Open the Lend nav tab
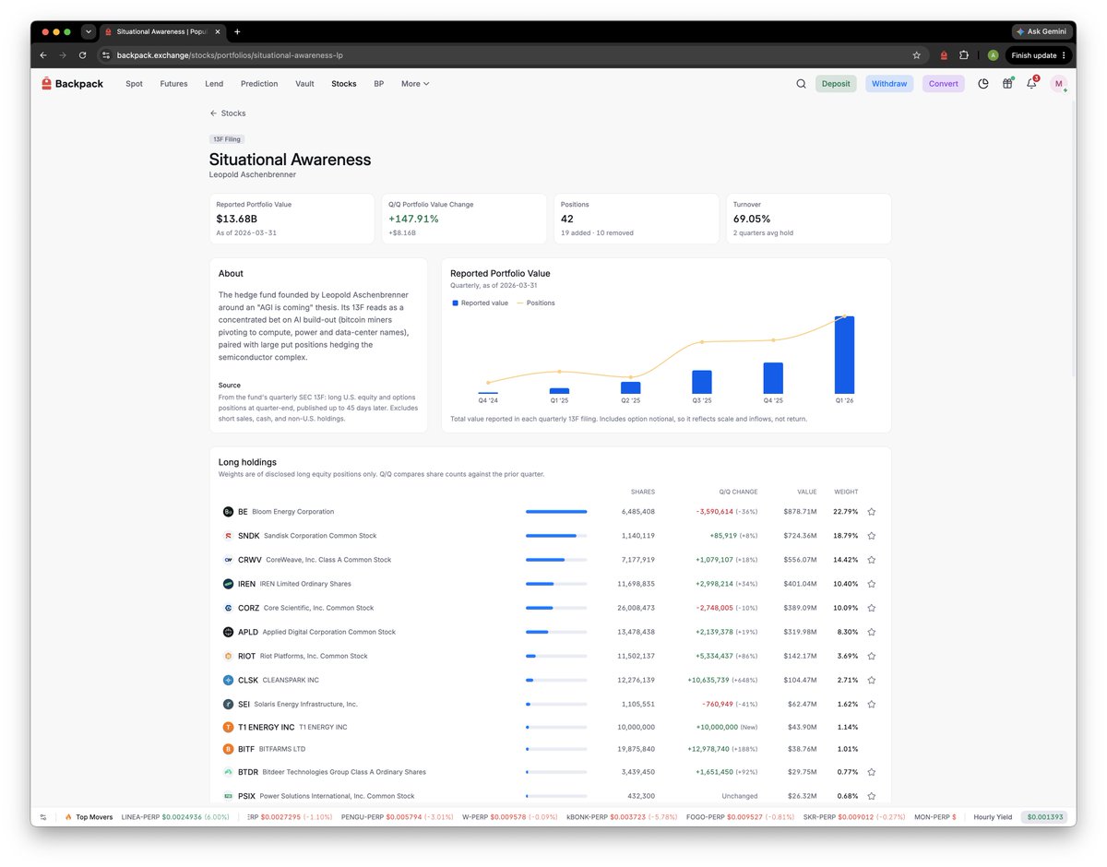 point(214,84)
